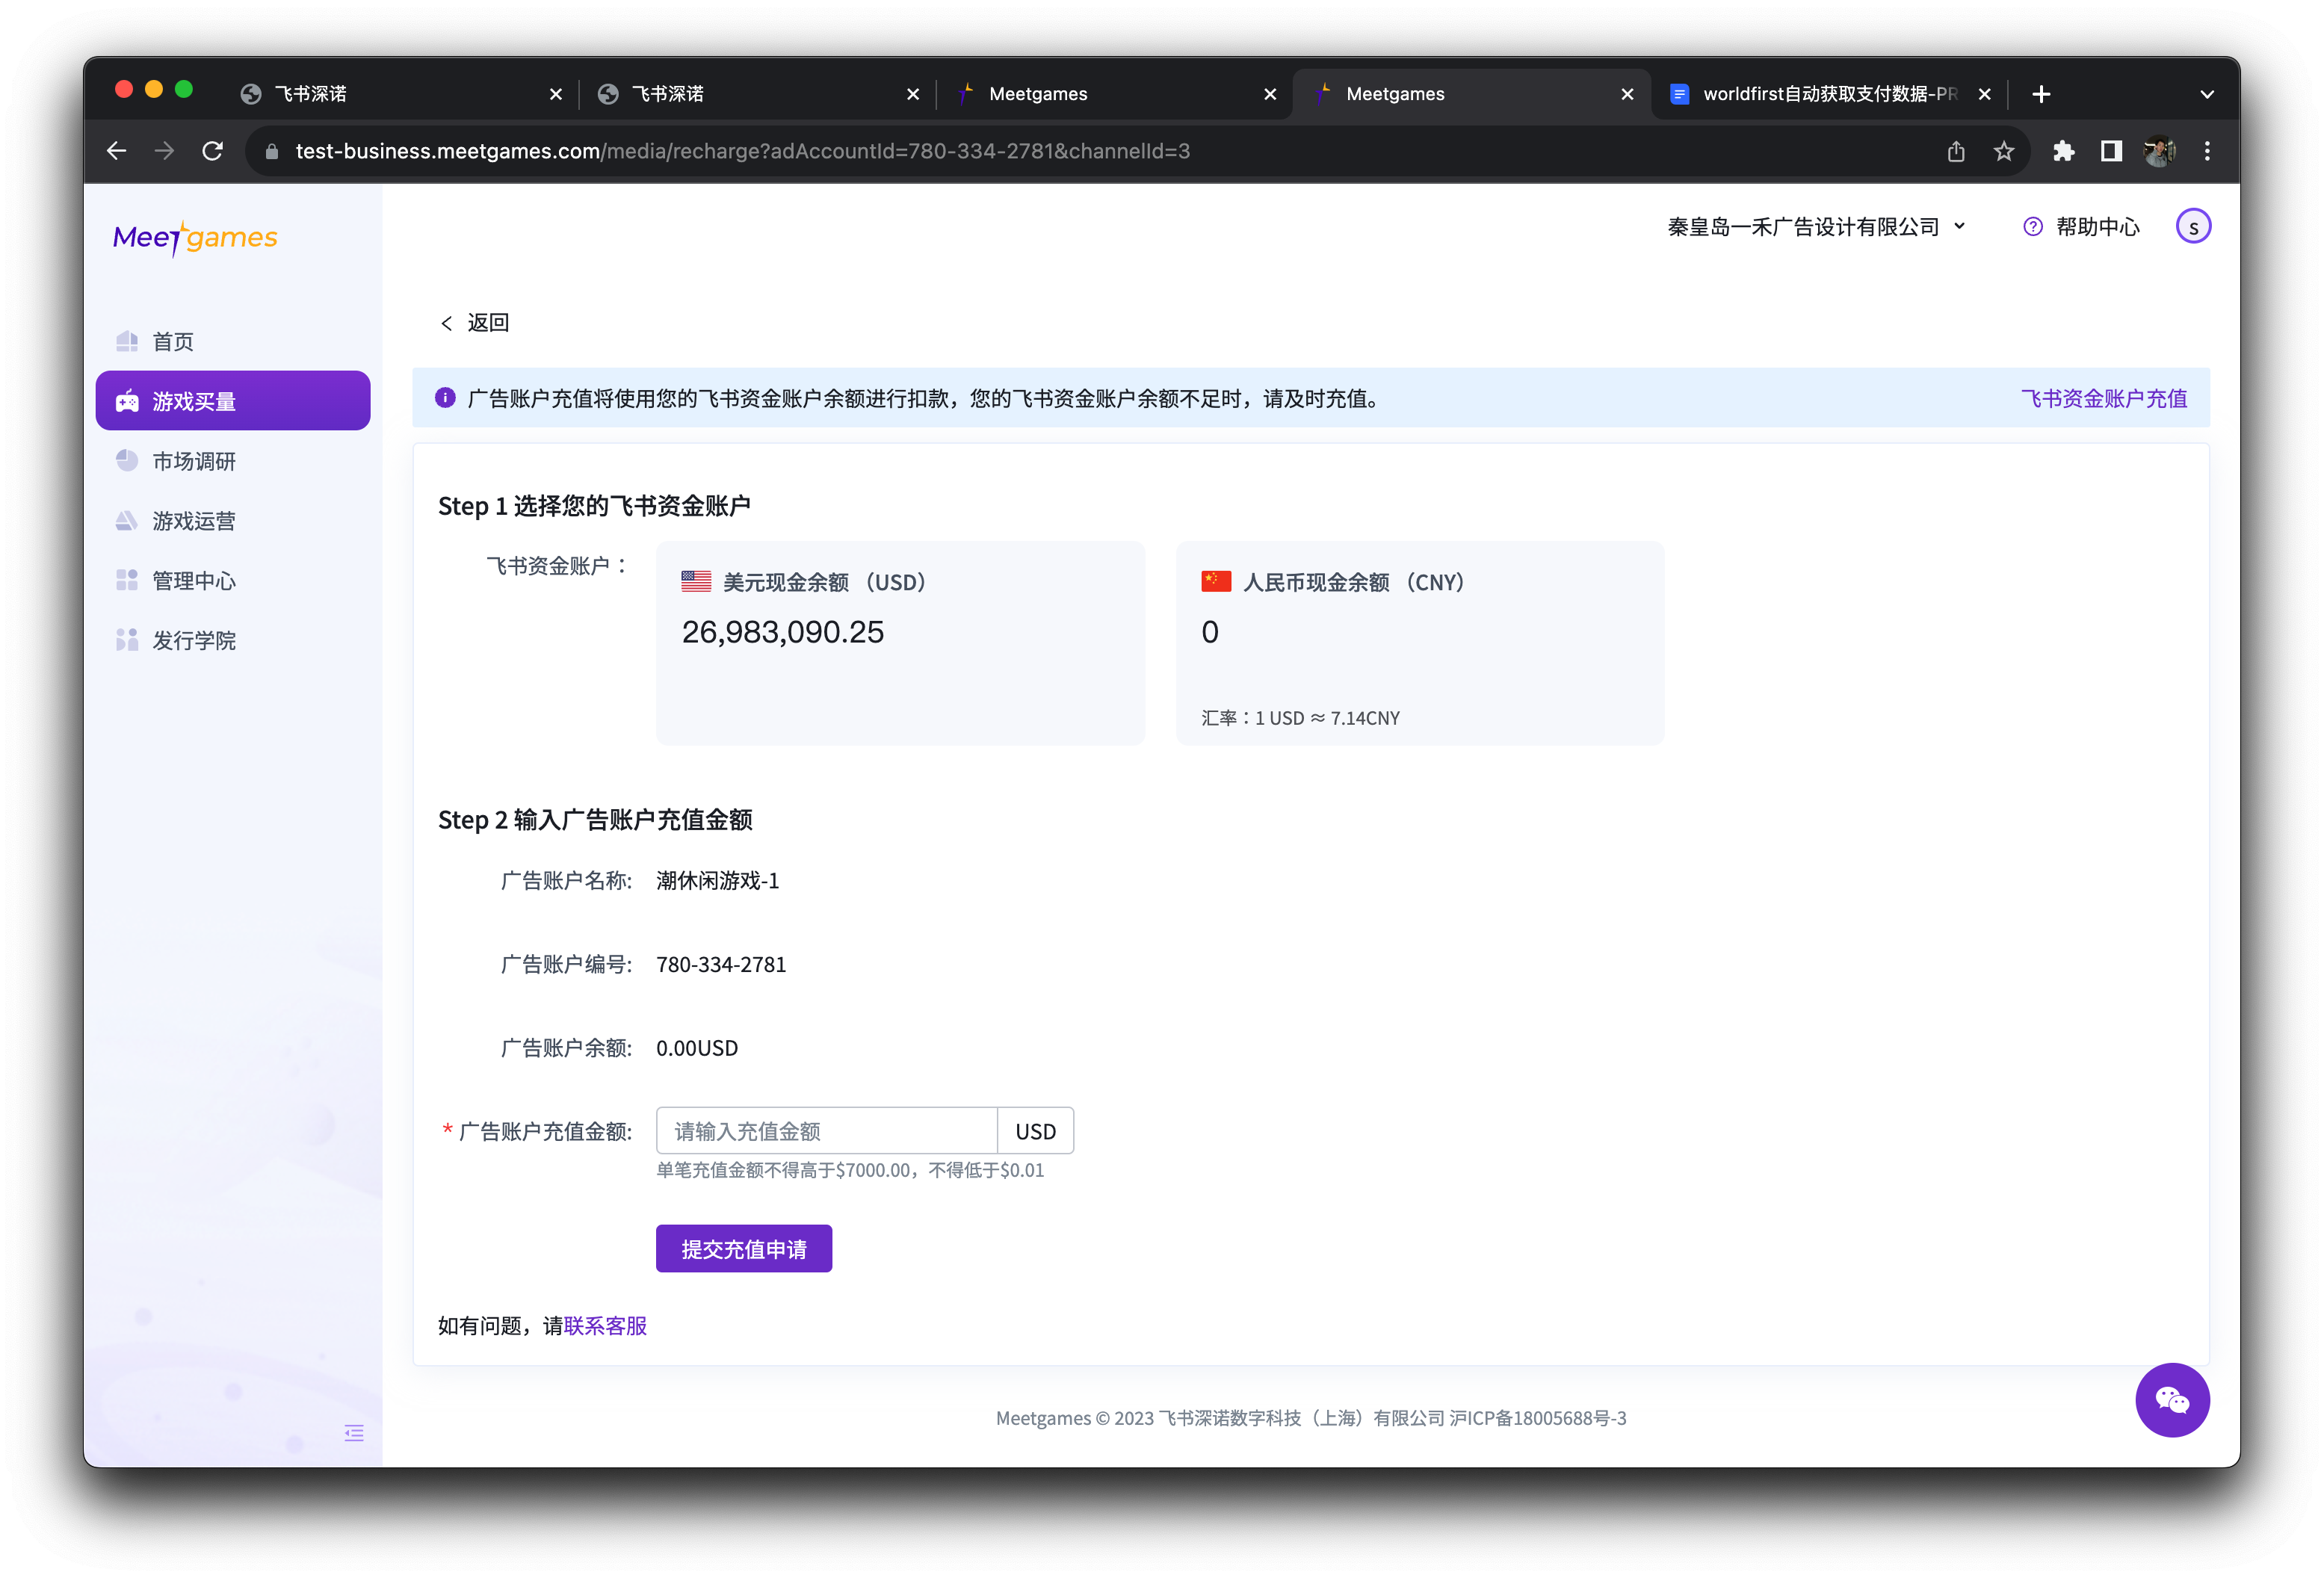This screenshot has height=1578, width=2324.
Task: Click the 提交充值申请 submit button
Action: click(x=743, y=1248)
